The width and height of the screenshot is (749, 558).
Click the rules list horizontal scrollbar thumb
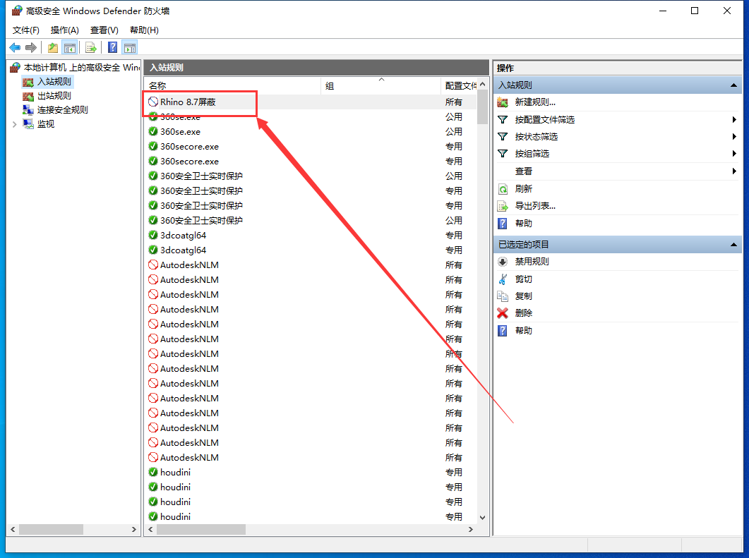[x=200, y=529]
